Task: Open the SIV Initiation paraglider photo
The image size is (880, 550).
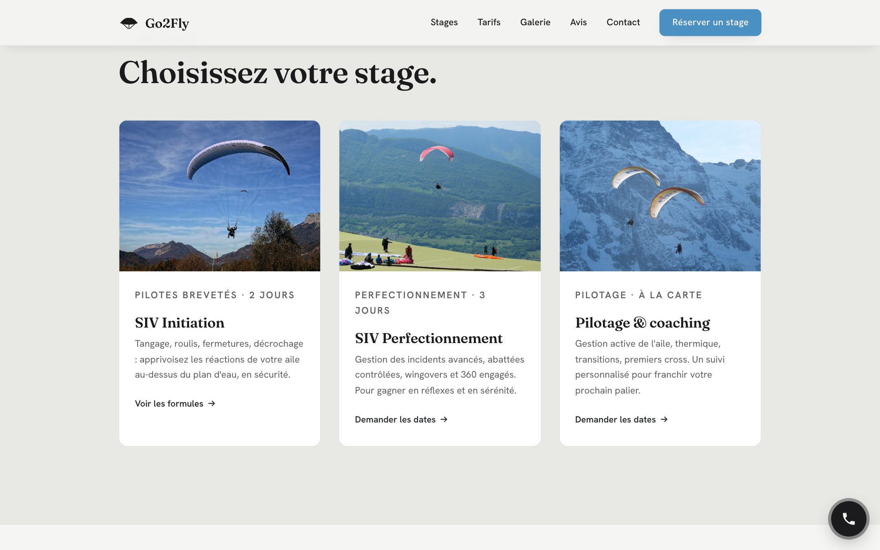Action: pos(220,196)
